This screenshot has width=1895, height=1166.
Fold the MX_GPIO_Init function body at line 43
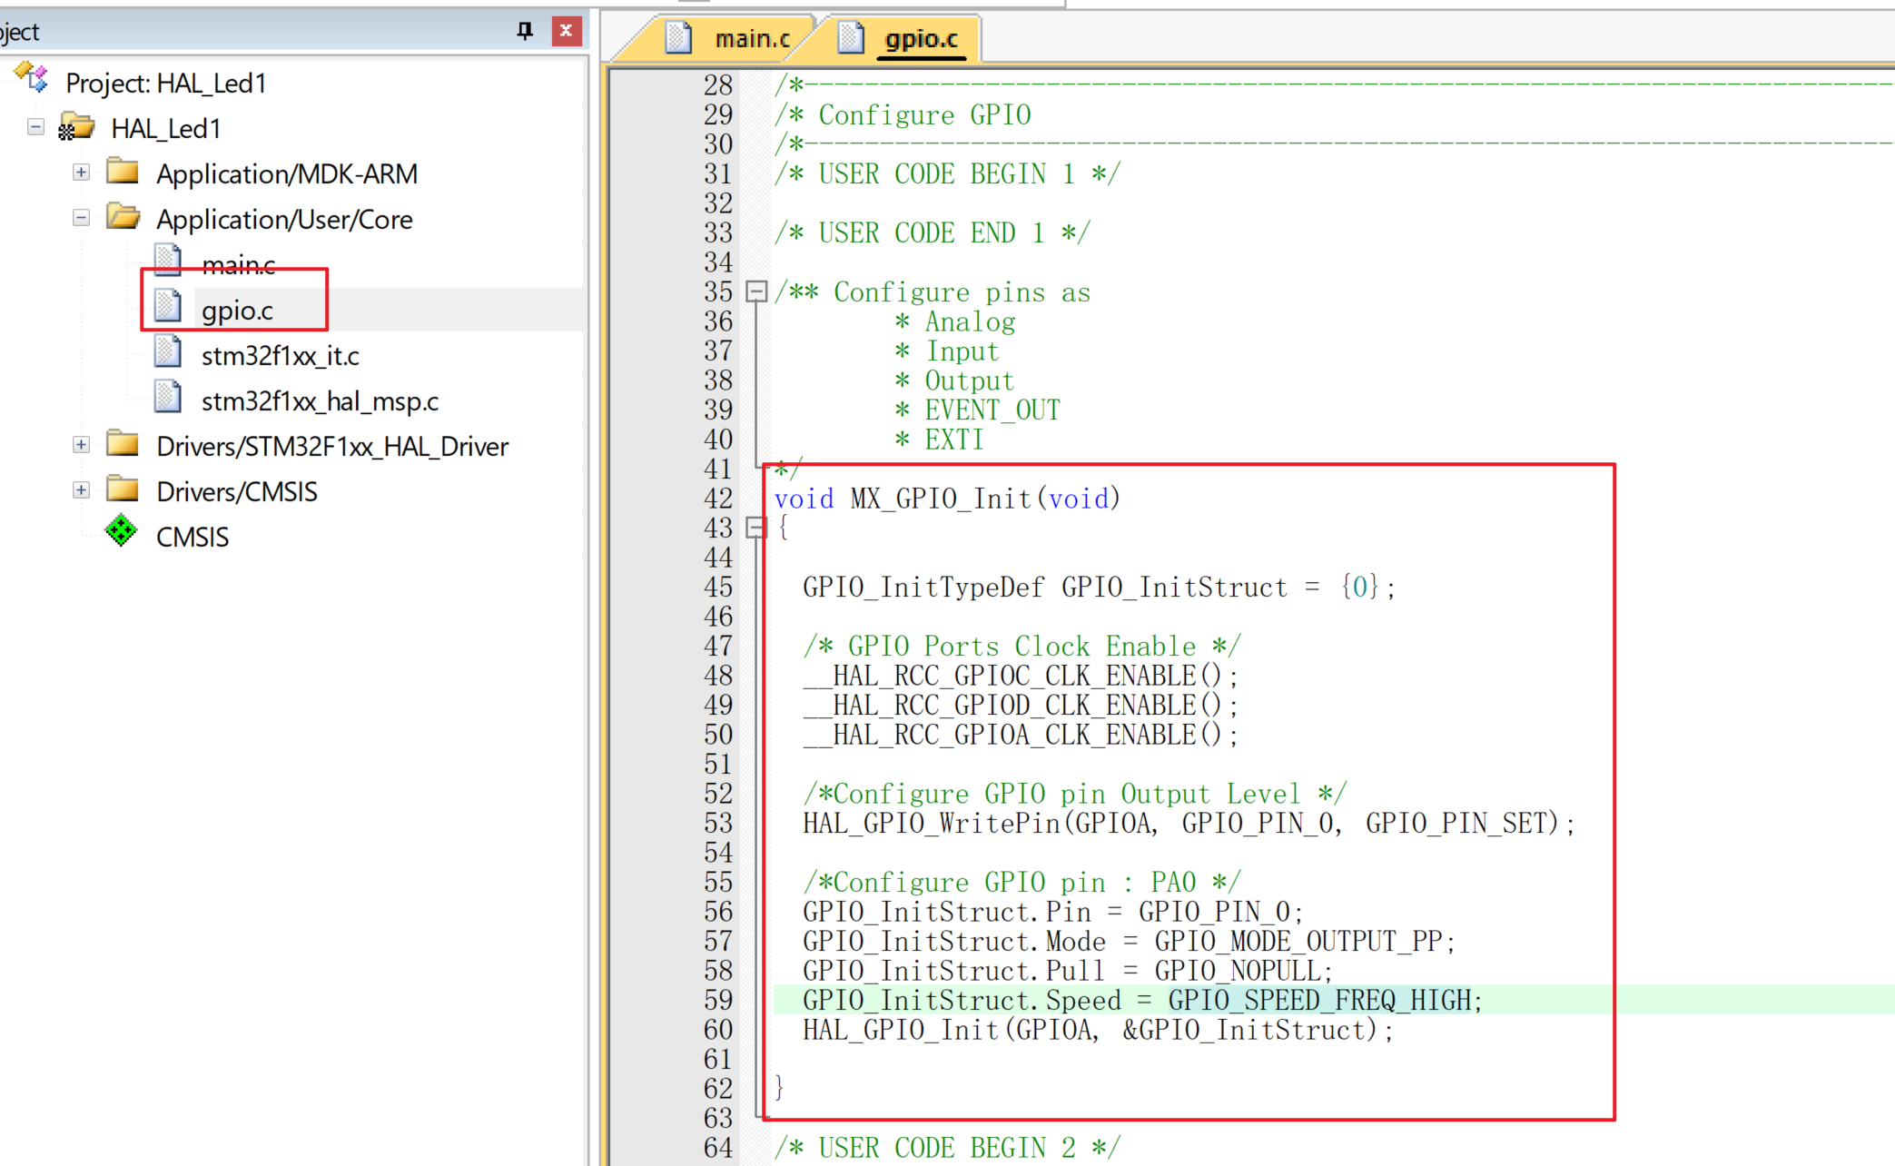point(755,528)
